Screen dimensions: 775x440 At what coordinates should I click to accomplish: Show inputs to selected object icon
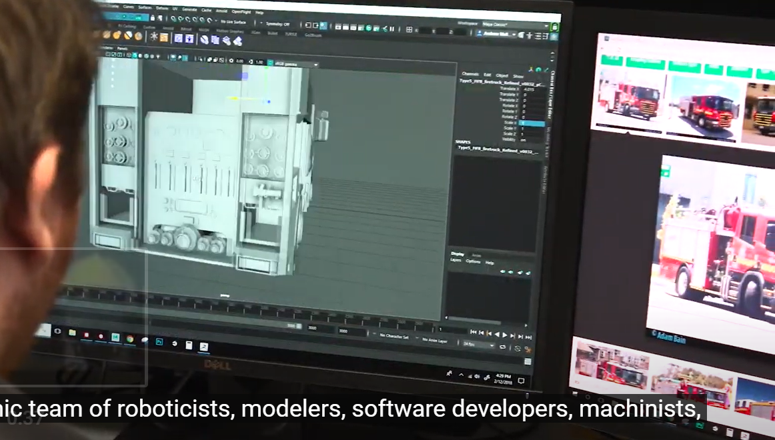coord(308,25)
